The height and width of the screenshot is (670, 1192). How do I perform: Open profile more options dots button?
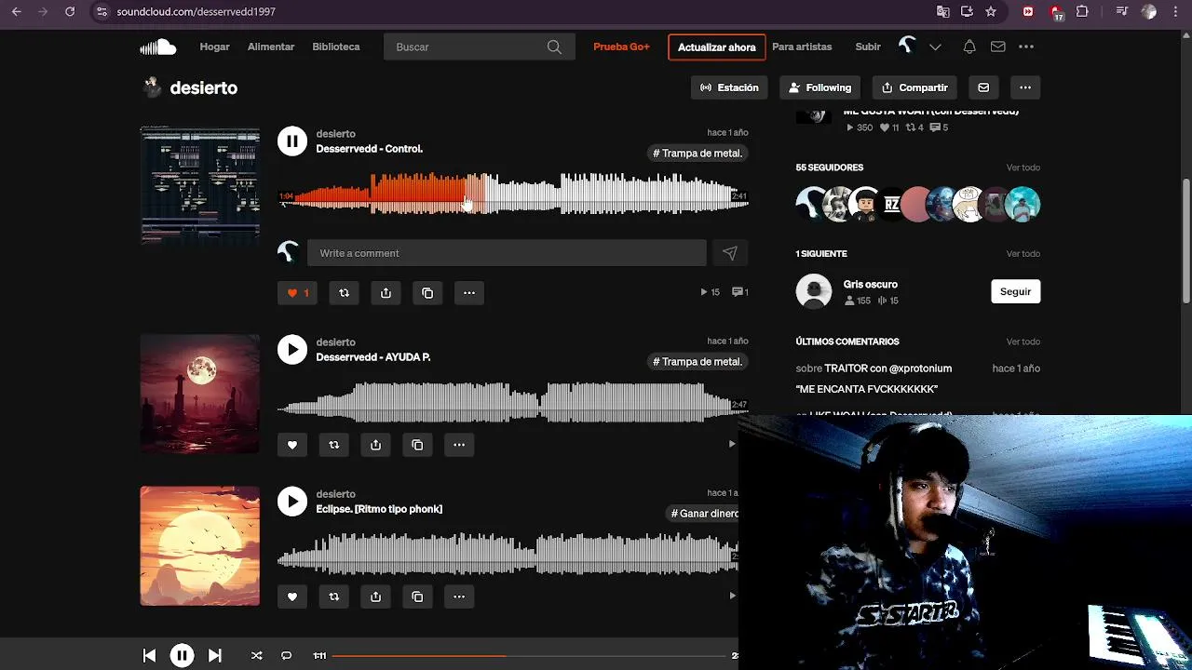click(x=1025, y=87)
